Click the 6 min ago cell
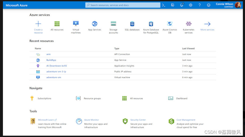 187,77
